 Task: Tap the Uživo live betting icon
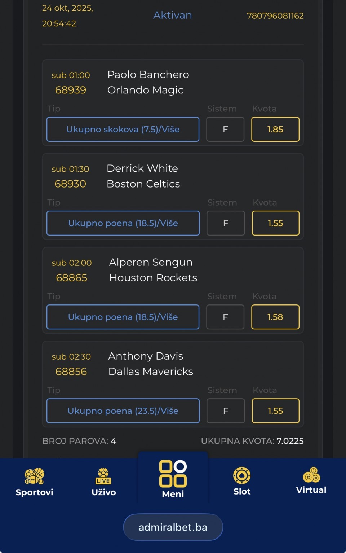[103, 476]
